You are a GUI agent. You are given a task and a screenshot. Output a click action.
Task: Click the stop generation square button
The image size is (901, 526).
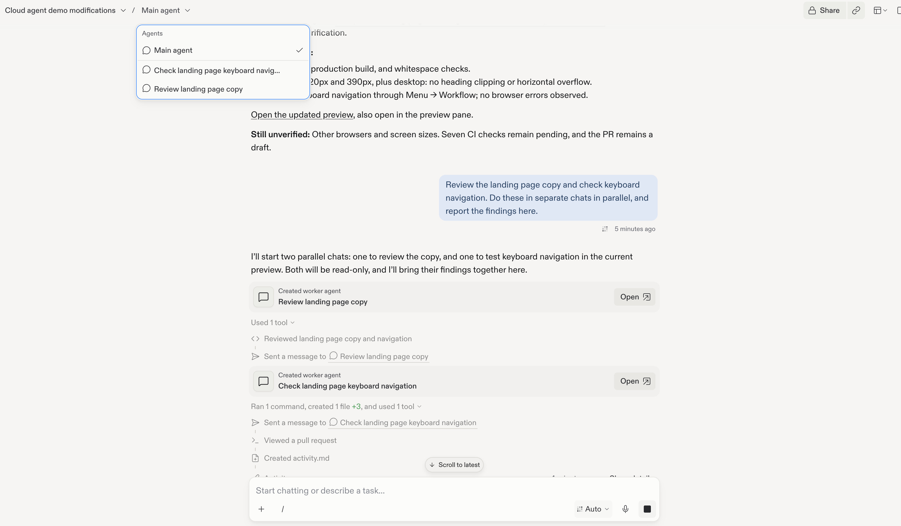coord(647,509)
